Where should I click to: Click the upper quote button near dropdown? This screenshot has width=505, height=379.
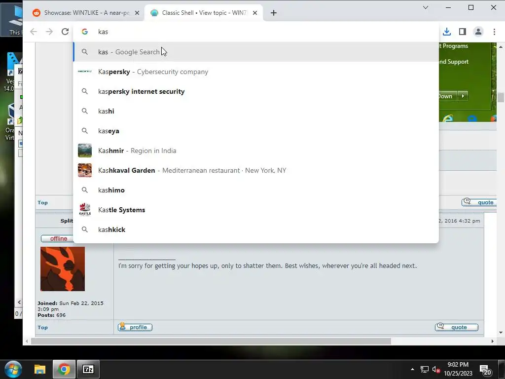pos(479,202)
